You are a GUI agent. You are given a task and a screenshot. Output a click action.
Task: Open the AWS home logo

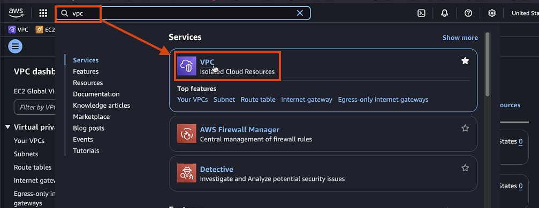[x=16, y=13]
